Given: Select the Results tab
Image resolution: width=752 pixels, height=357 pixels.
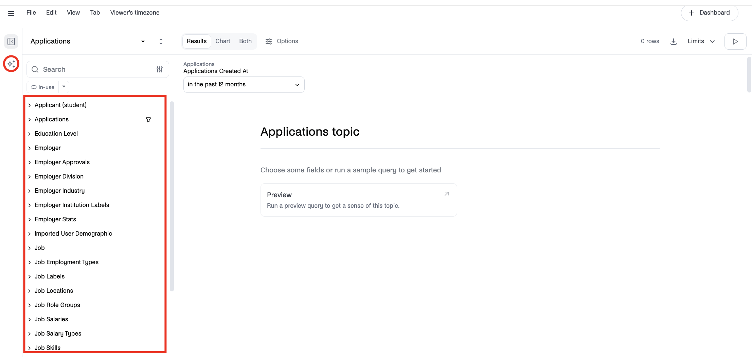Looking at the screenshot, I should (x=197, y=41).
